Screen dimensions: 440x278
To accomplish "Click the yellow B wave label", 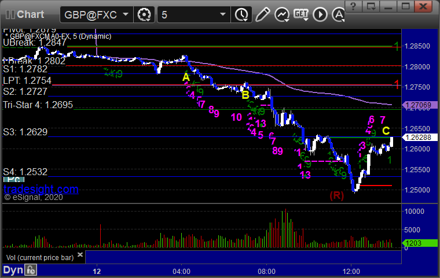I will pyautogui.click(x=245, y=95).
